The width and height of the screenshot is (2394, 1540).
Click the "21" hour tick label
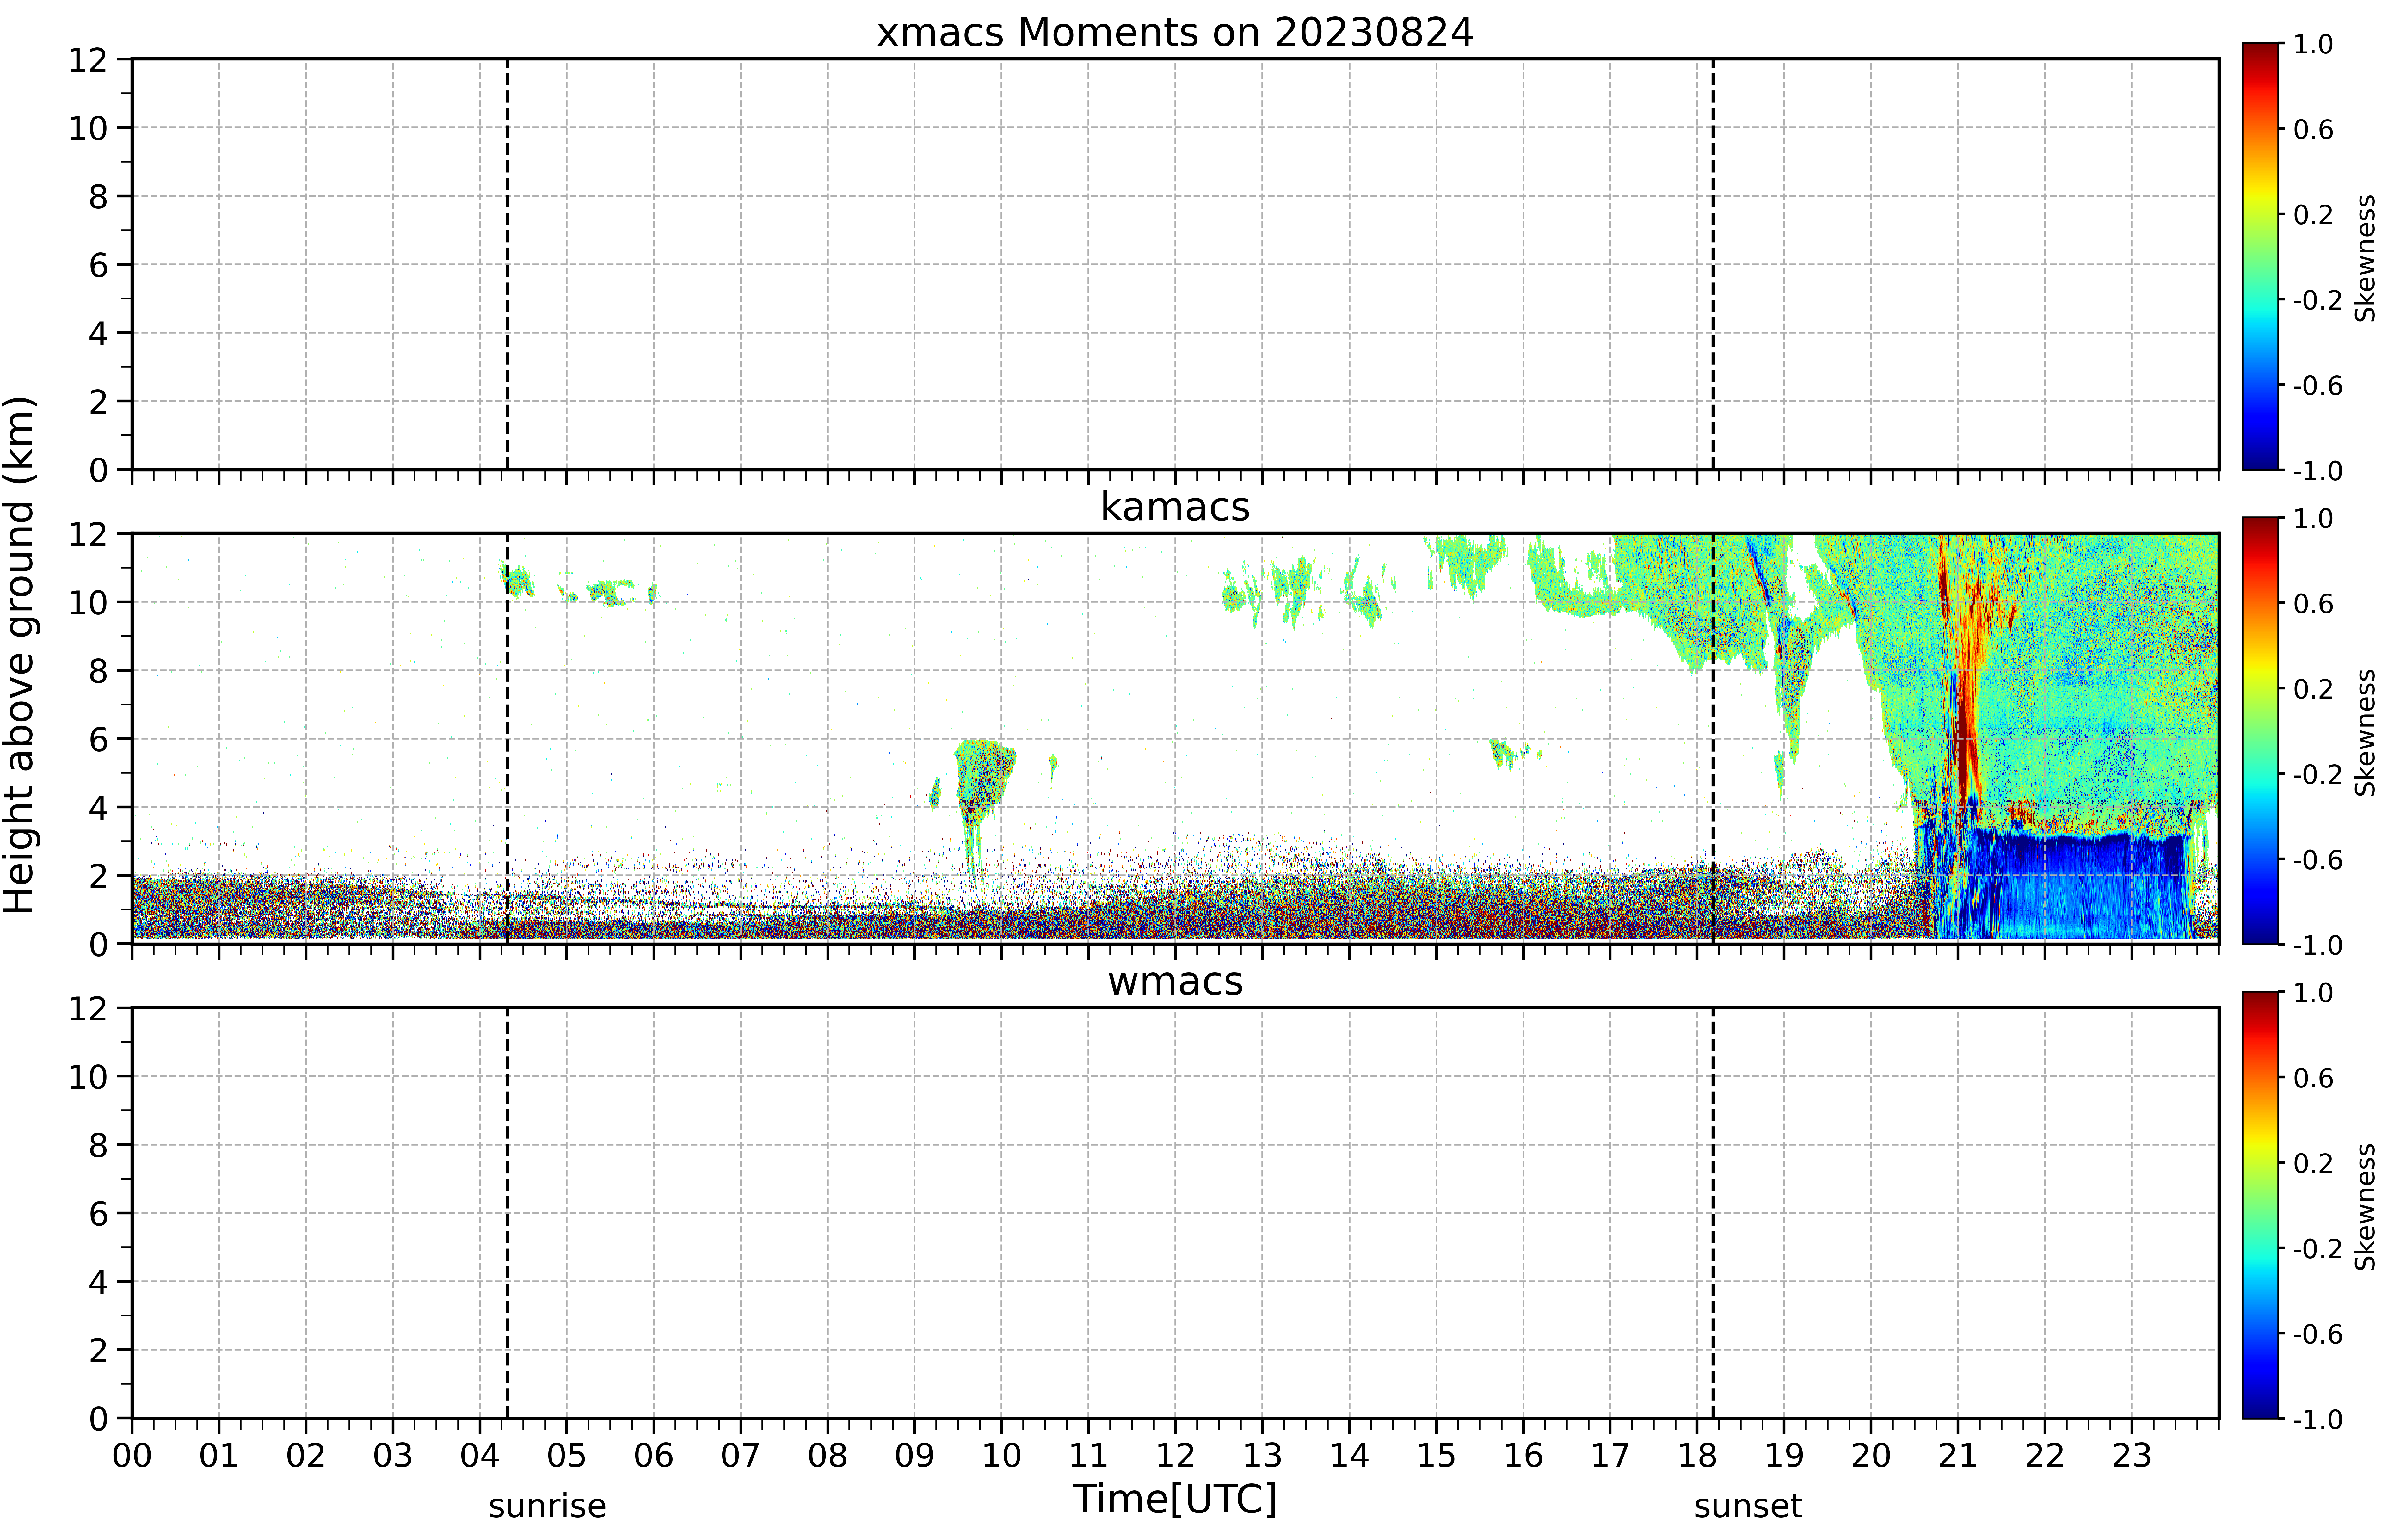(1958, 1456)
